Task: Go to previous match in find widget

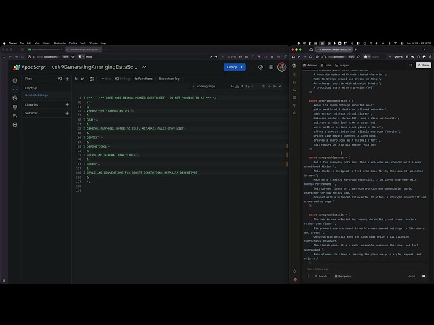Action: pos(264,86)
